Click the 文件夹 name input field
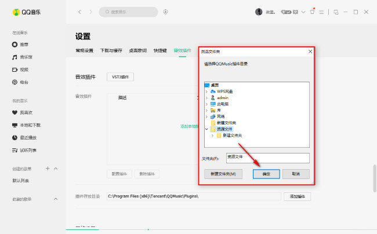Screen dimensions: 377x234 coord(267,158)
